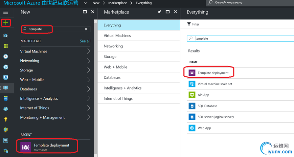The image size is (294, 157).
Task: Open the clock recent icon in sidebar
Action: coord(6,56)
